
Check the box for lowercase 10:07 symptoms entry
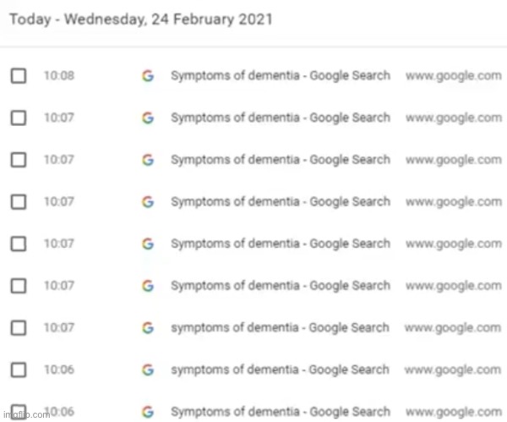click(x=18, y=327)
